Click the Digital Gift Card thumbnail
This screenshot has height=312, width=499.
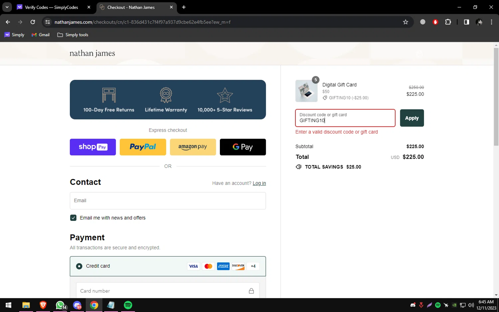pyautogui.click(x=306, y=91)
